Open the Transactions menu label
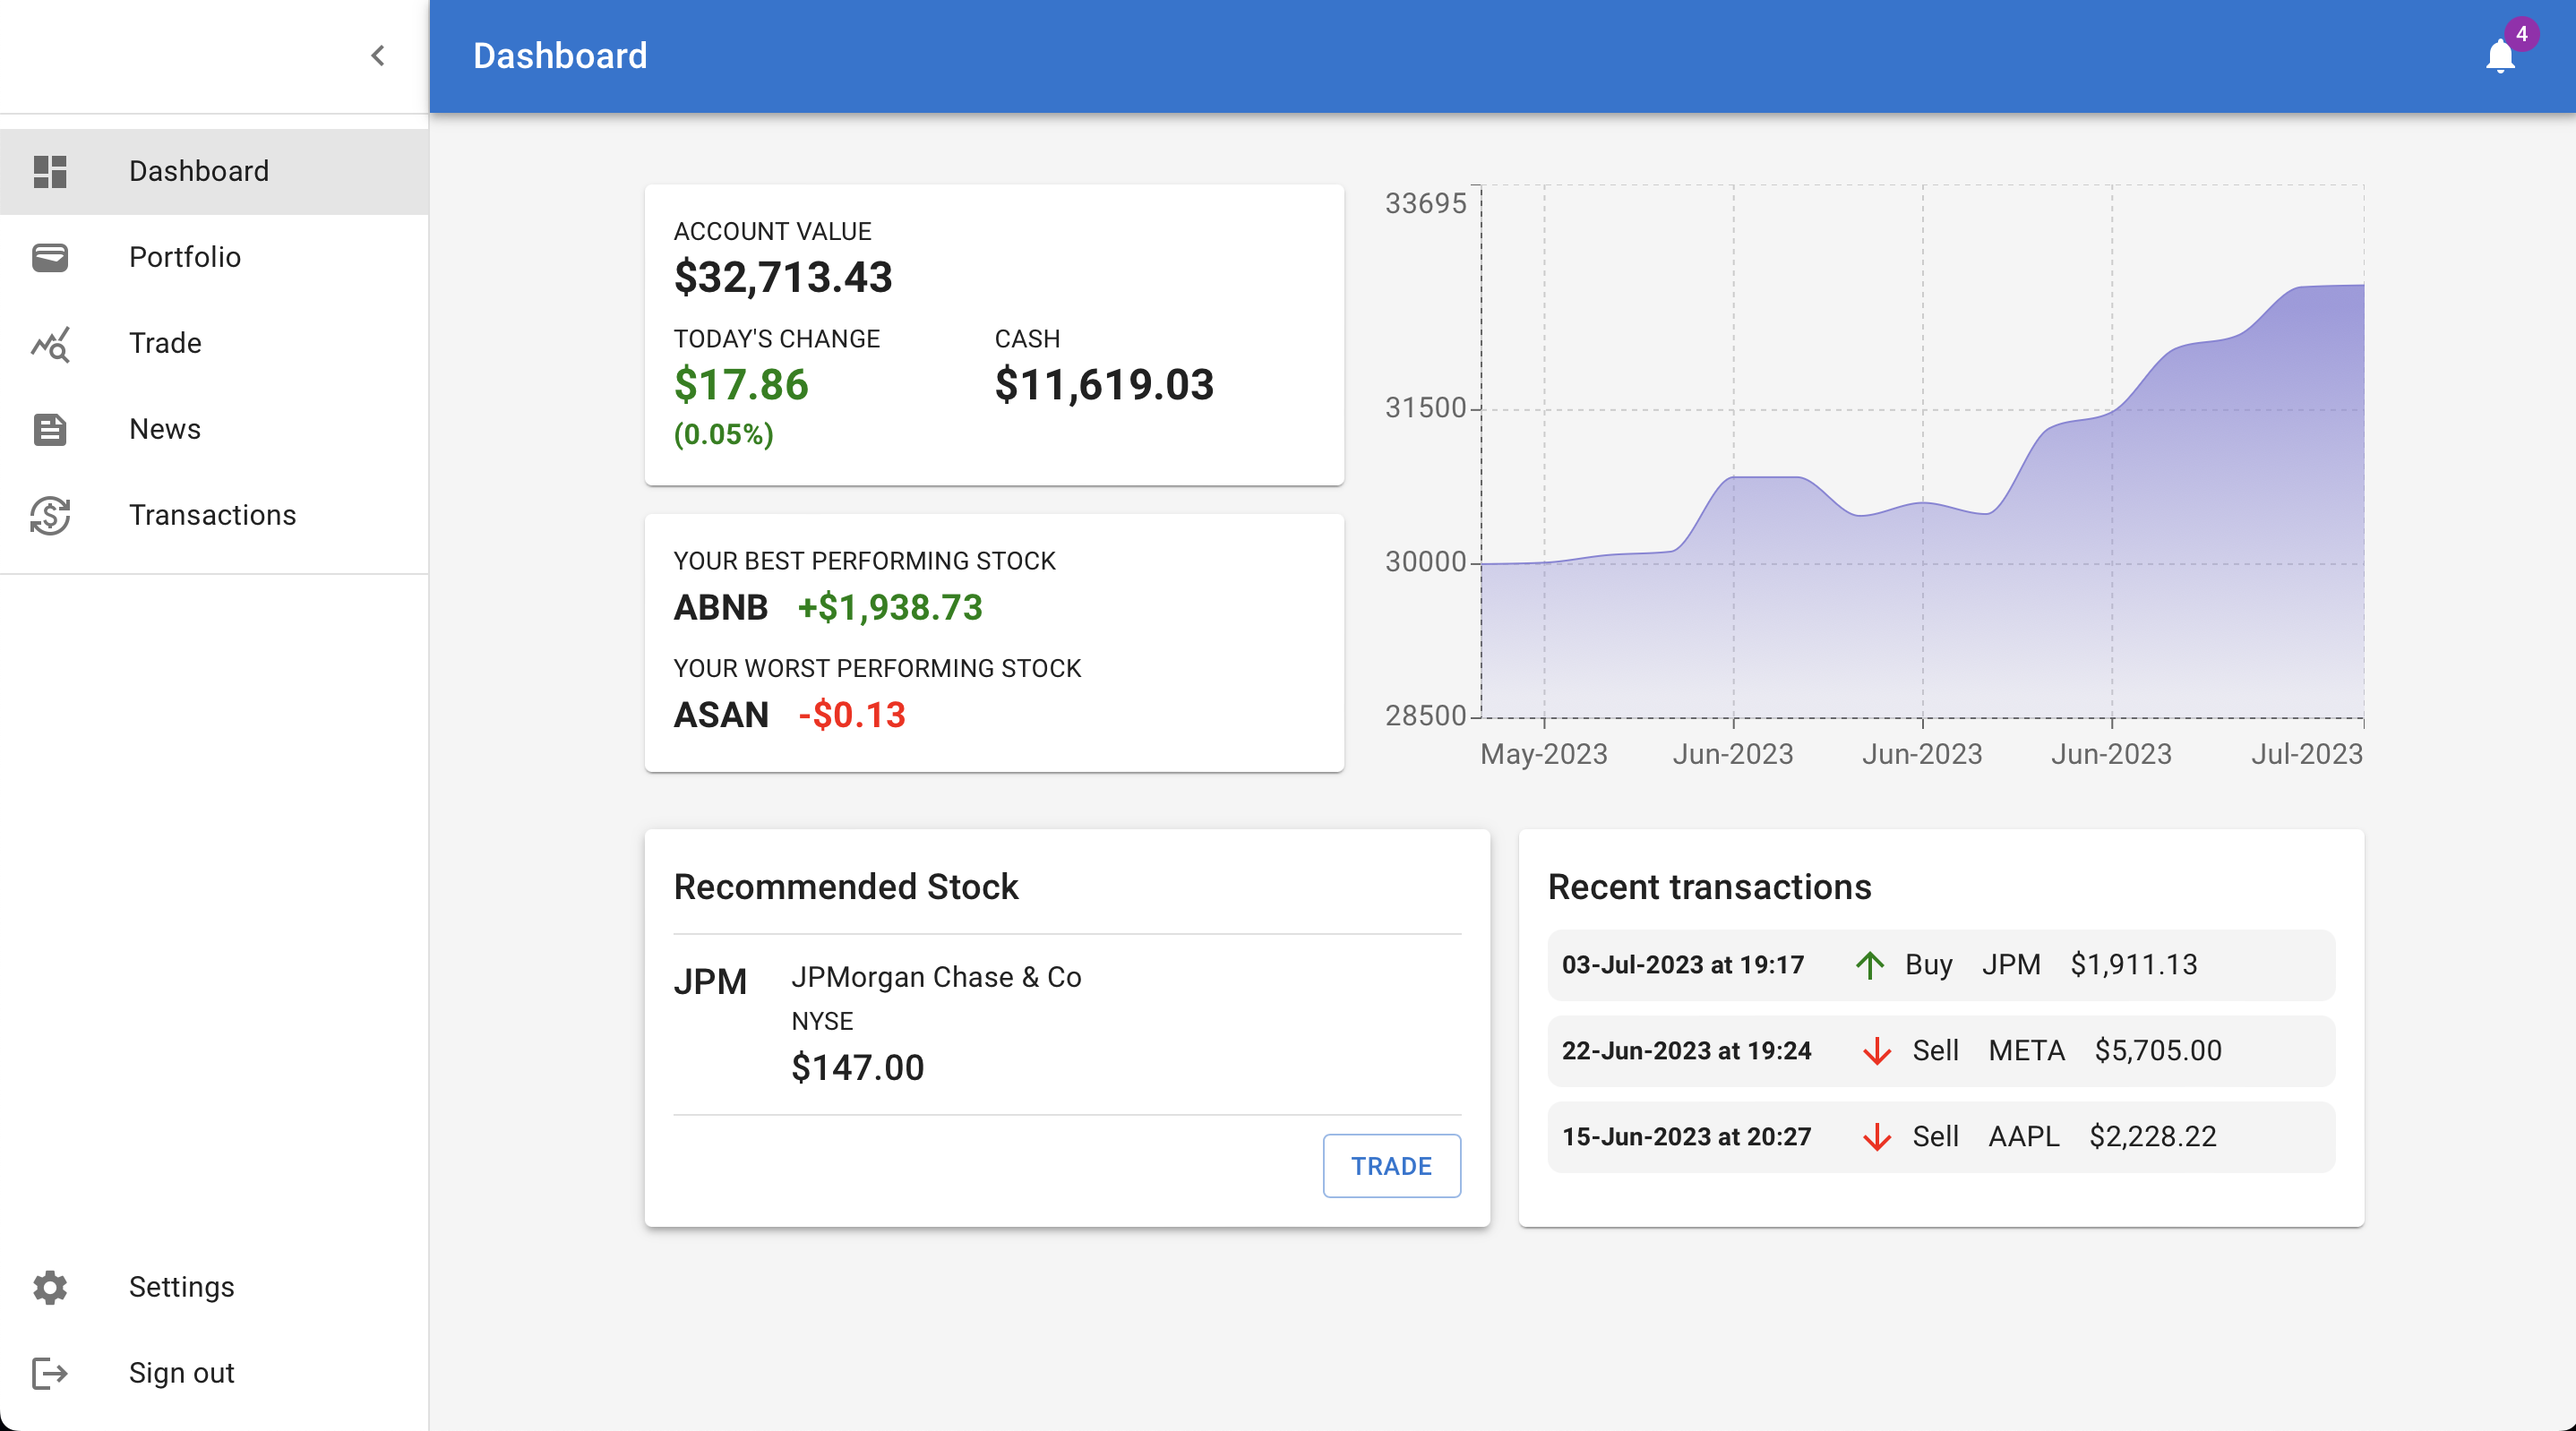 click(213, 515)
